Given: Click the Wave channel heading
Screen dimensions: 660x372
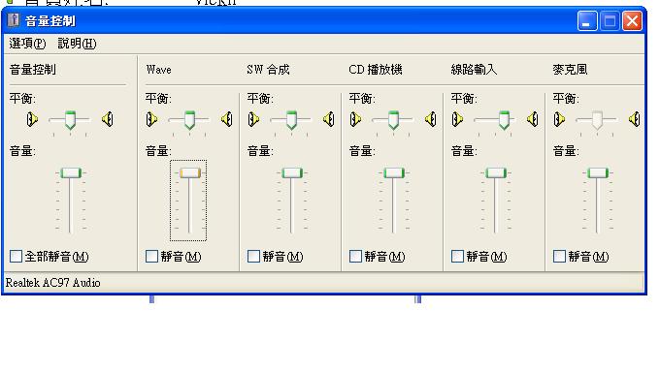Looking at the screenshot, I should pyautogui.click(x=158, y=70).
